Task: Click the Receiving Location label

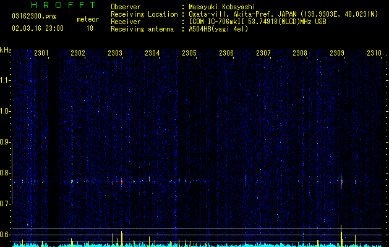Action: pyautogui.click(x=144, y=14)
